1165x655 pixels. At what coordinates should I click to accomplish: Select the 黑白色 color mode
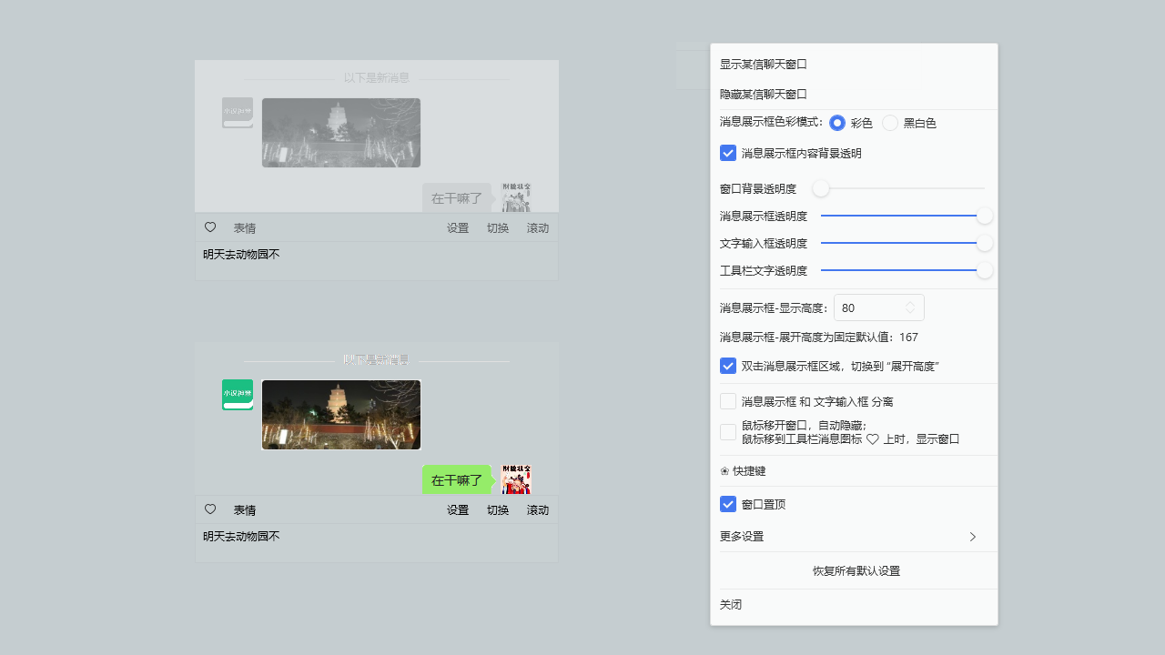[x=889, y=123]
